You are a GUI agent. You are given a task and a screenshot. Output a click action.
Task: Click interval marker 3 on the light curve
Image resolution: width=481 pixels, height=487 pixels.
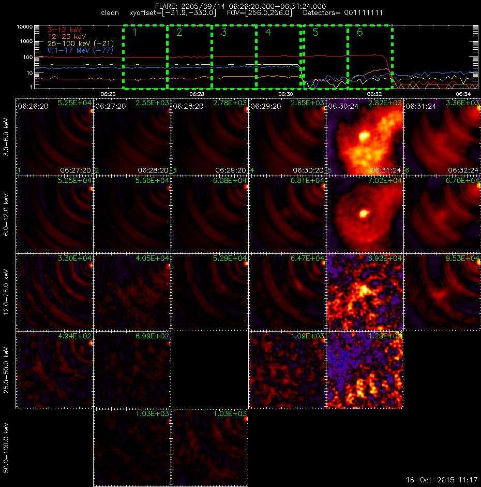click(224, 32)
